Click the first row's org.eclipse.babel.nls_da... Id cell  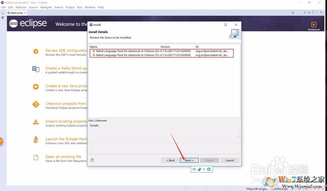click(212, 51)
